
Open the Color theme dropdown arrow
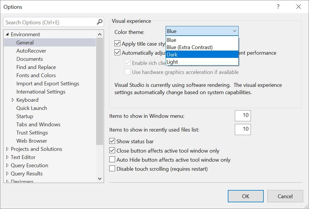point(235,31)
